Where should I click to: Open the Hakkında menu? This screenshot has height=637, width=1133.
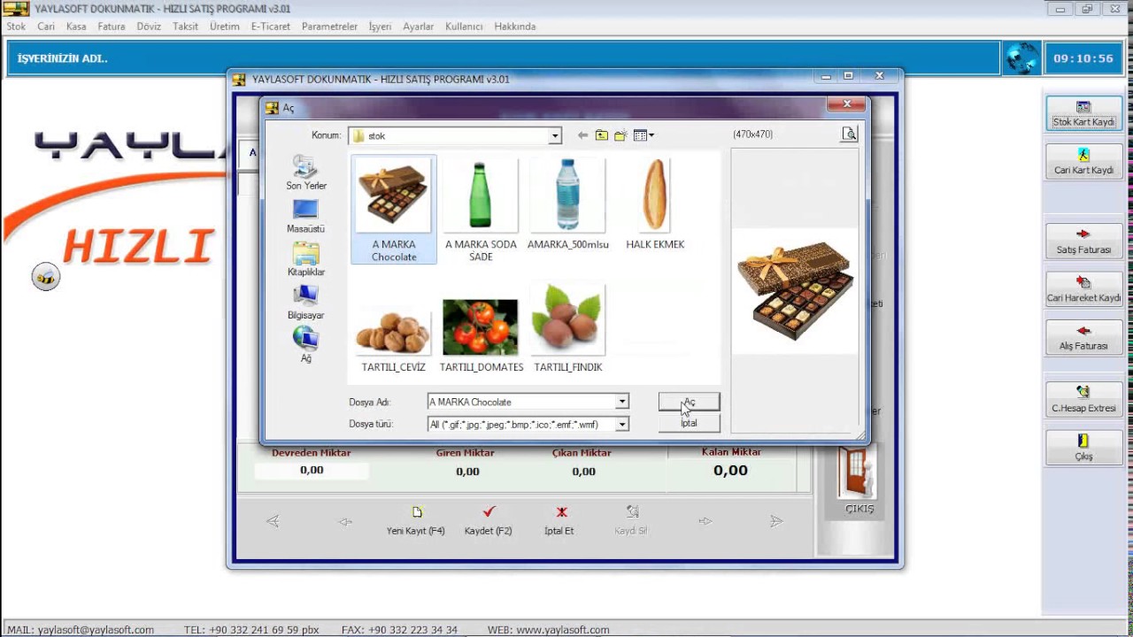coord(515,27)
